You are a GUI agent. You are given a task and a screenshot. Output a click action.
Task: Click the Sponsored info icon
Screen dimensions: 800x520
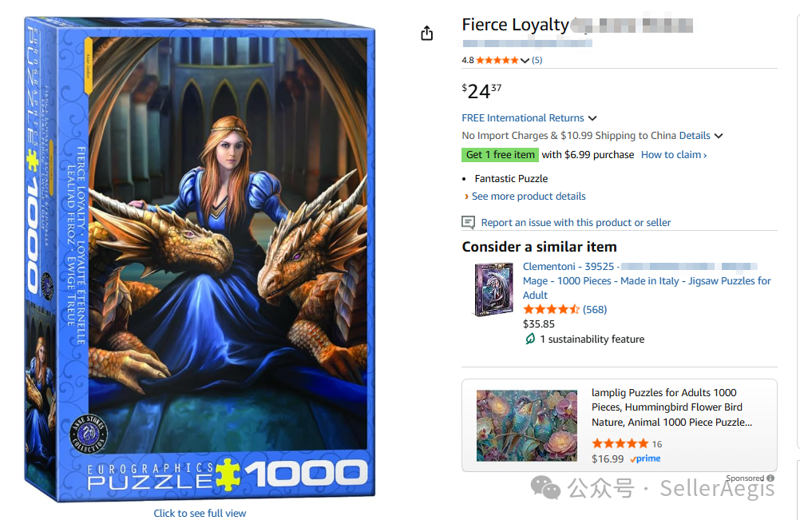coord(770,478)
